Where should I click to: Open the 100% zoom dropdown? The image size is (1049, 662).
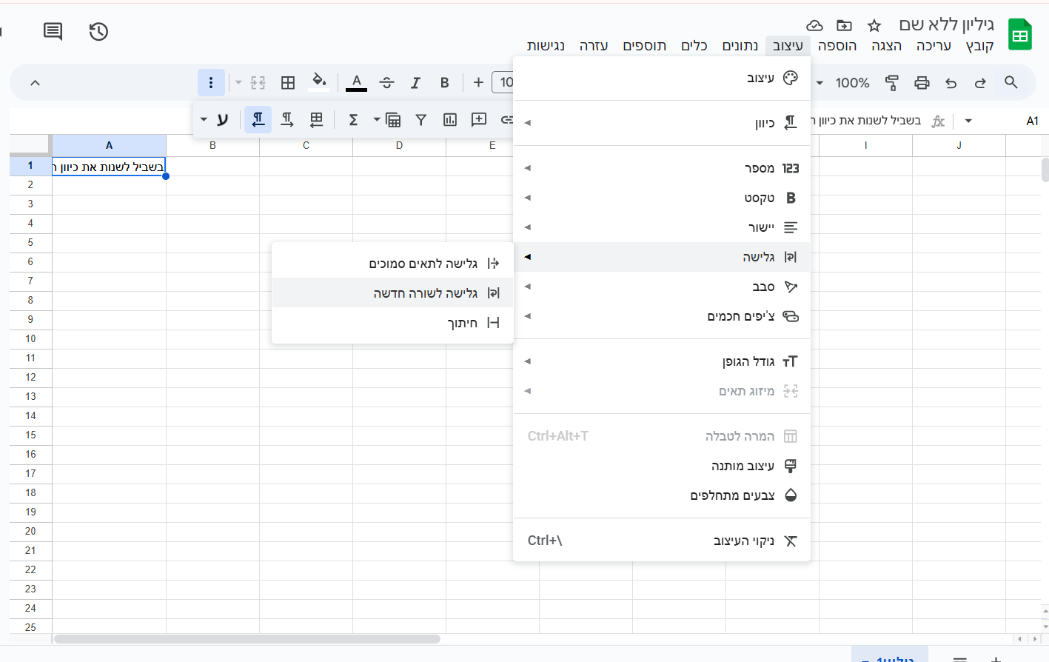pyautogui.click(x=844, y=83)
